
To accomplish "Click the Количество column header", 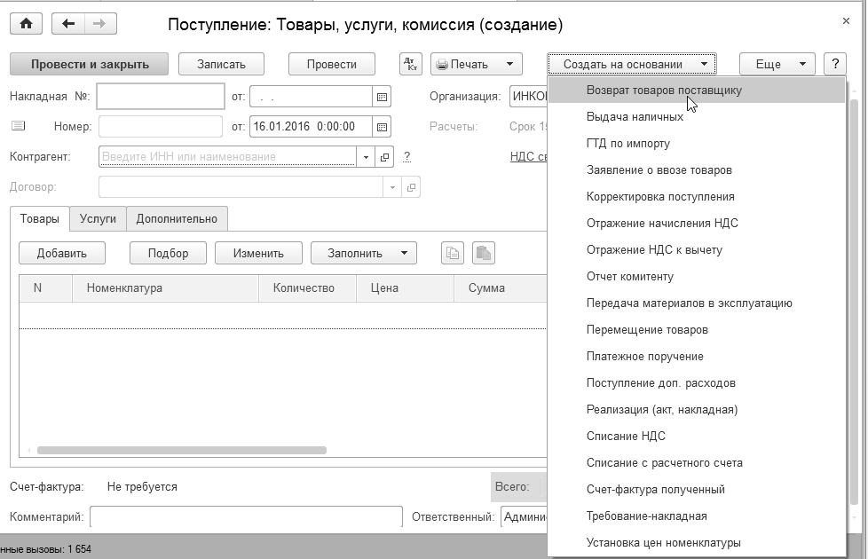I will [307, 288].
